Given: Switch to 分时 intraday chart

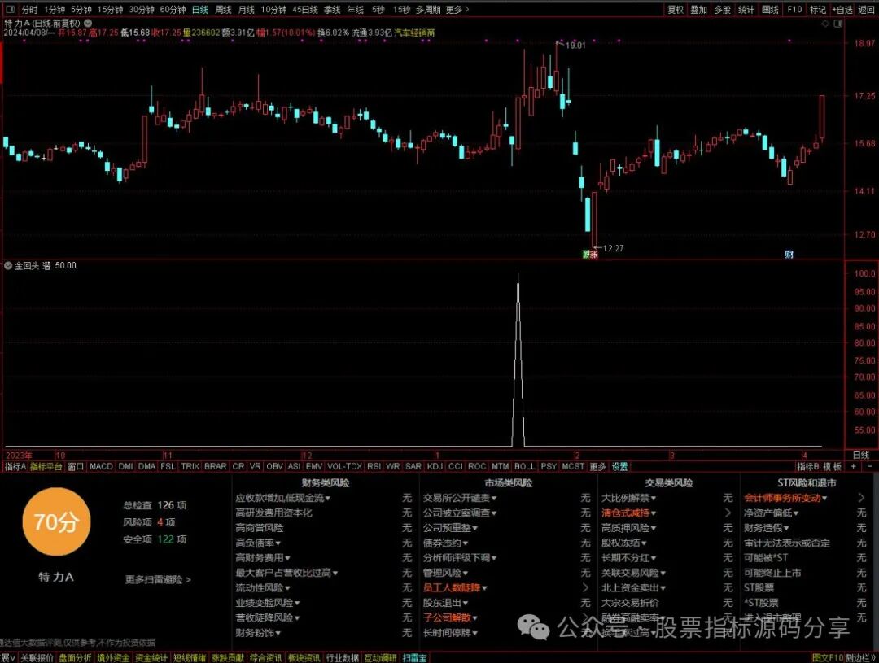Looking at the screenshot, I should [30, 10].
